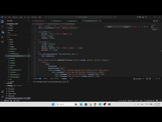Kill the terminal with trash icon
This screenshot has height=122, width=162.
tap(150, 79)
